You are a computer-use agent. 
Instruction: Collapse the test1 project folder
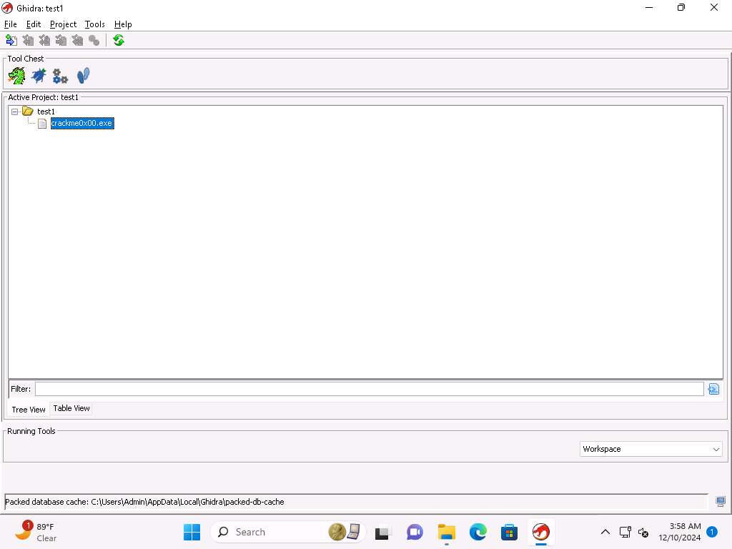pos(15,112)
